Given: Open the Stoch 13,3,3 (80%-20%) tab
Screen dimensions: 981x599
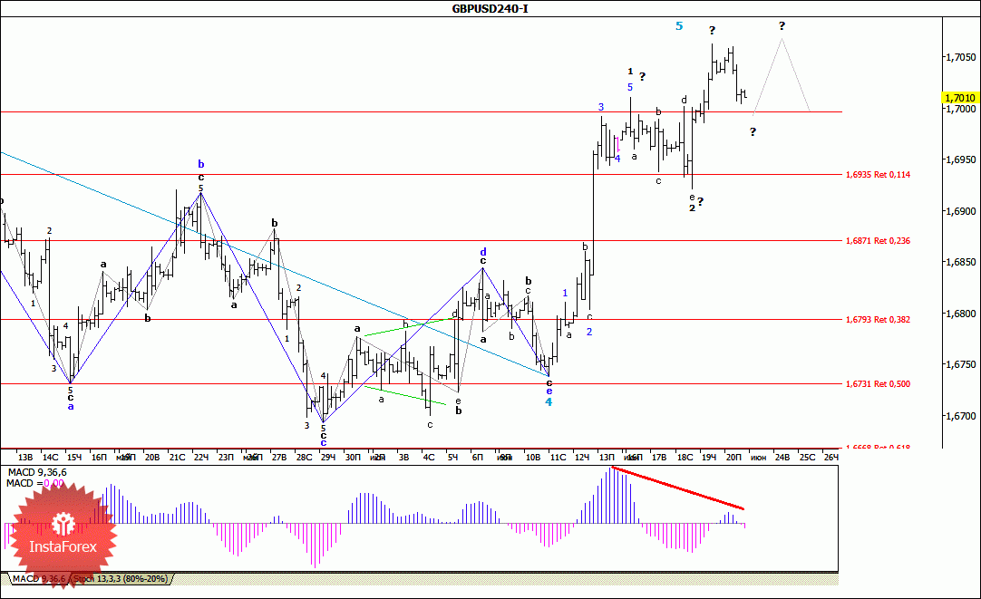Looking at the screenshot, I should tap(121, 579).
